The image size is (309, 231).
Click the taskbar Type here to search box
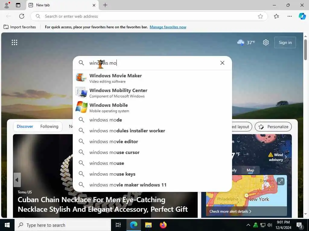click(x=63, y=225)
